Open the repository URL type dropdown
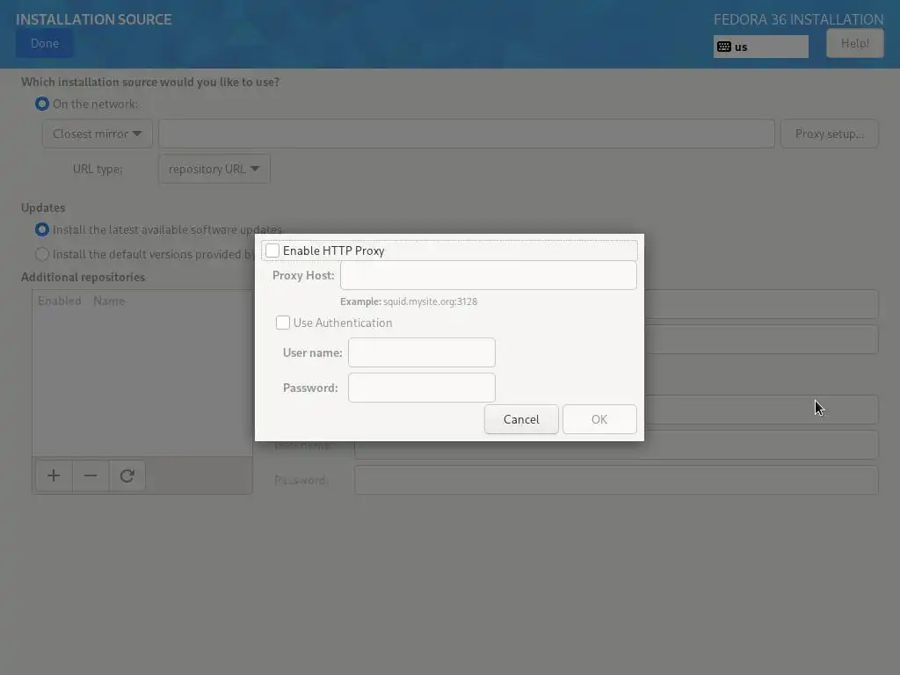Viewport: 900px width, 675px height. click(x=214, y=169)
